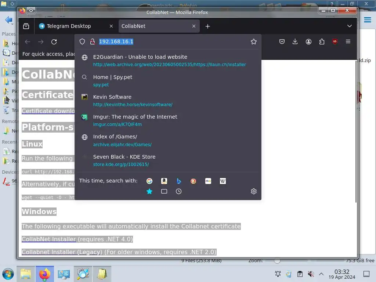The width and height of the screenshot is (376, 282).
Task: Search with eBay this time
Action: pos(208,181)
